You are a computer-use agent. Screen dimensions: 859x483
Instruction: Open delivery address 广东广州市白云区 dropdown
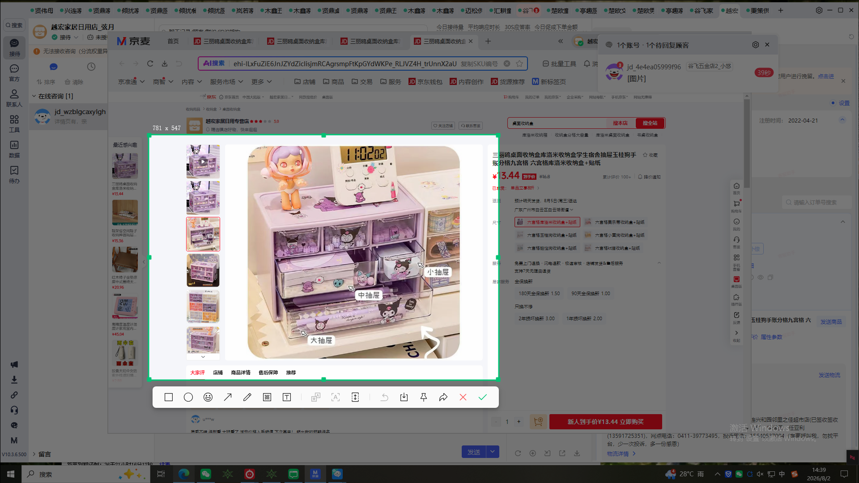[544, 210]
